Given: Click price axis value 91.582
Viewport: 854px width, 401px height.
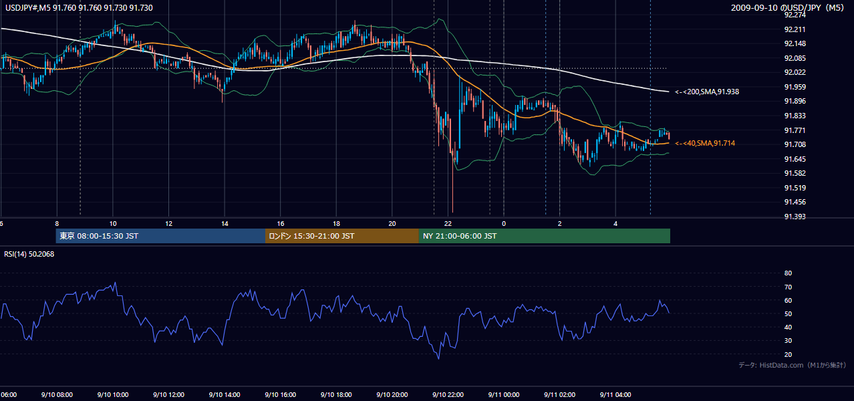Looking at the screenshot, I should coord(795,173).
